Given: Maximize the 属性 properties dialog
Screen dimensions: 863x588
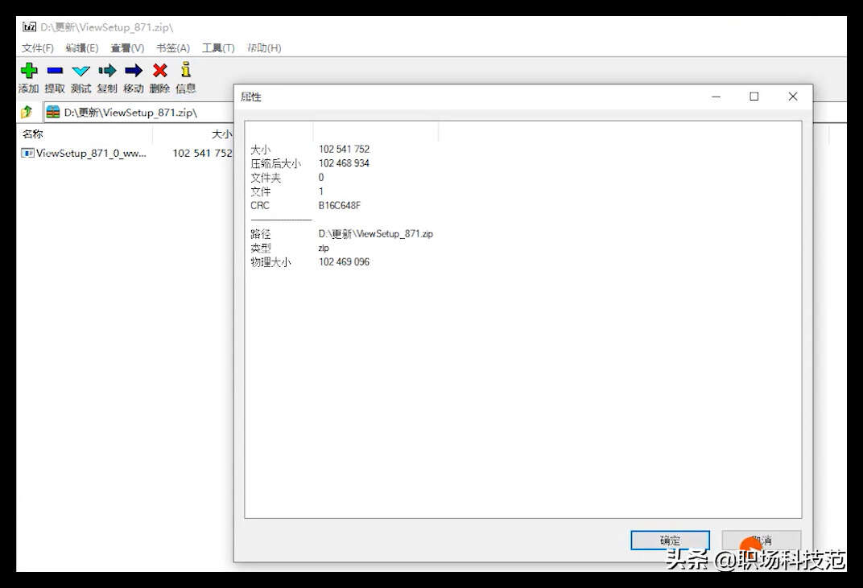Looking at the screenshot, I should click(x=754, y=97).
